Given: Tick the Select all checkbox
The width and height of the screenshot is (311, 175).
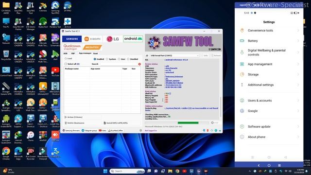Looking at the screenshot, I should [66, 64].
